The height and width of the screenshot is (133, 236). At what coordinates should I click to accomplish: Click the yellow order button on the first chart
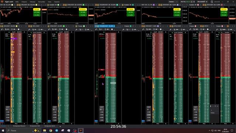coord(37,10)
